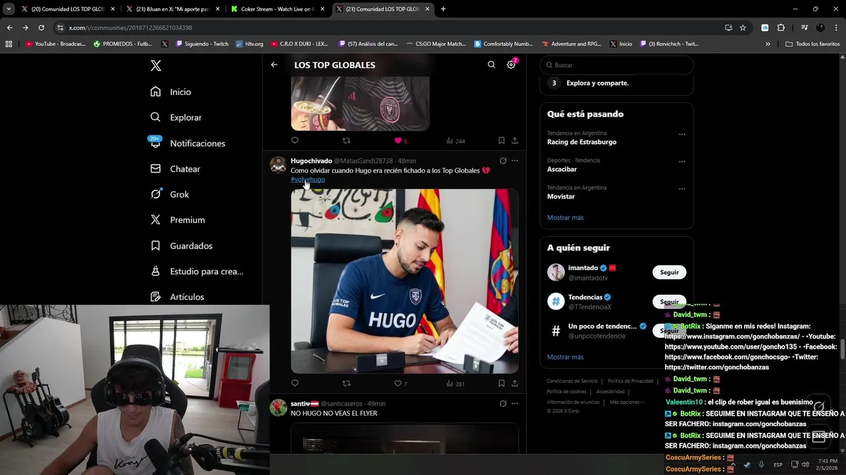Open Todos los favoritos folder
Viewport: 846px width, 475px height.
tap(812, 44)
